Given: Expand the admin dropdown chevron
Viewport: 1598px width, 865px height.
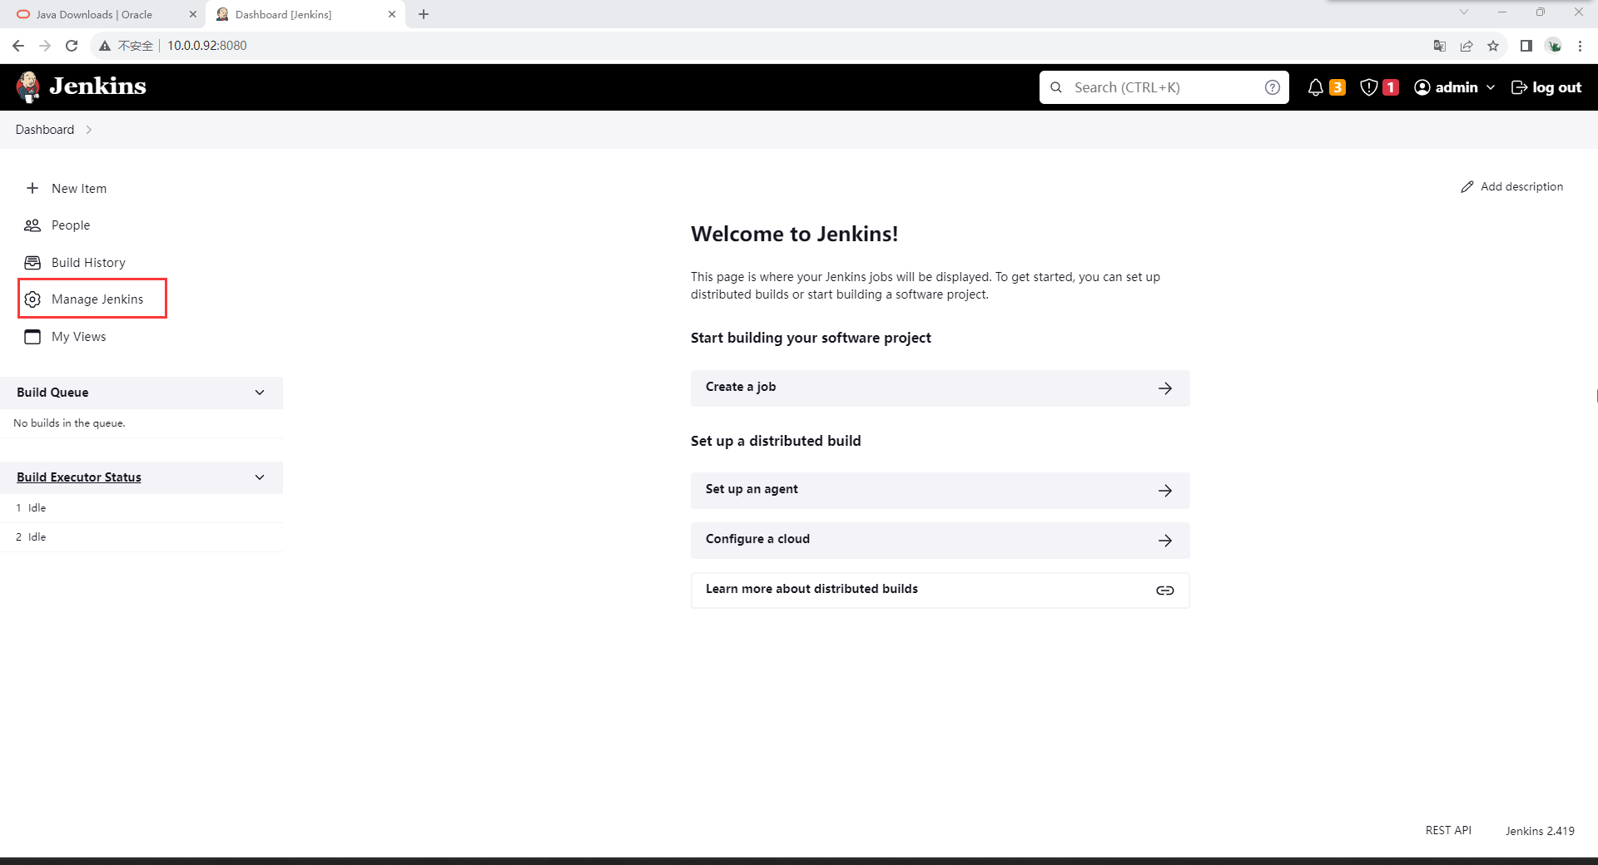Looking at the screenshot, I should point(1491,87).
